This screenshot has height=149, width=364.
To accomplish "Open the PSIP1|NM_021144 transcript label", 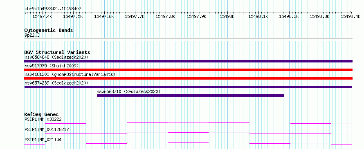I will tap(43, 140).
